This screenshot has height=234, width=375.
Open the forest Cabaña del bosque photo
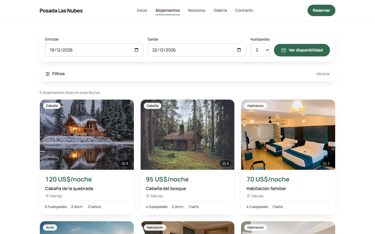(x=187, y=135)
